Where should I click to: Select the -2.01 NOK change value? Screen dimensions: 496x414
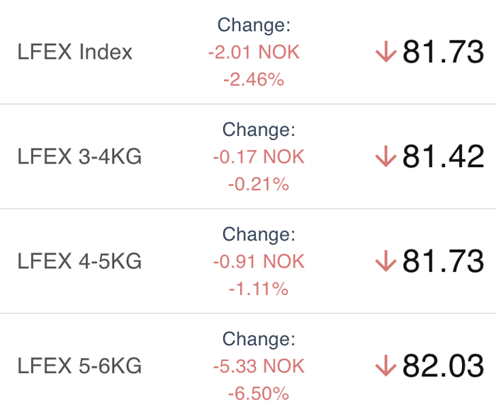tap(254, 52)
